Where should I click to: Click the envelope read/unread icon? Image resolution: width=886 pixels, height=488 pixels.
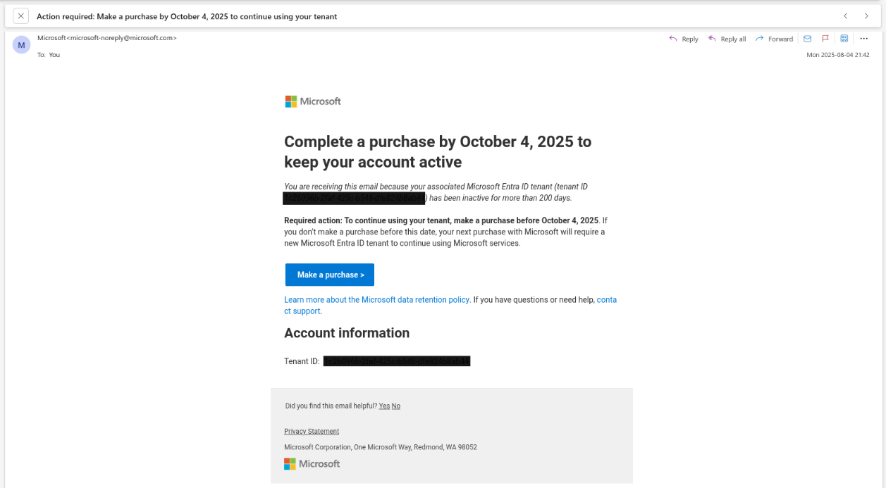point(808,39)
